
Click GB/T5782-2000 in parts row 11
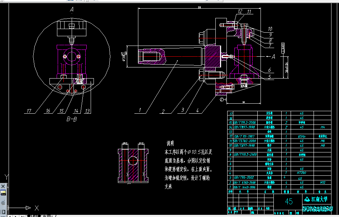244,141
